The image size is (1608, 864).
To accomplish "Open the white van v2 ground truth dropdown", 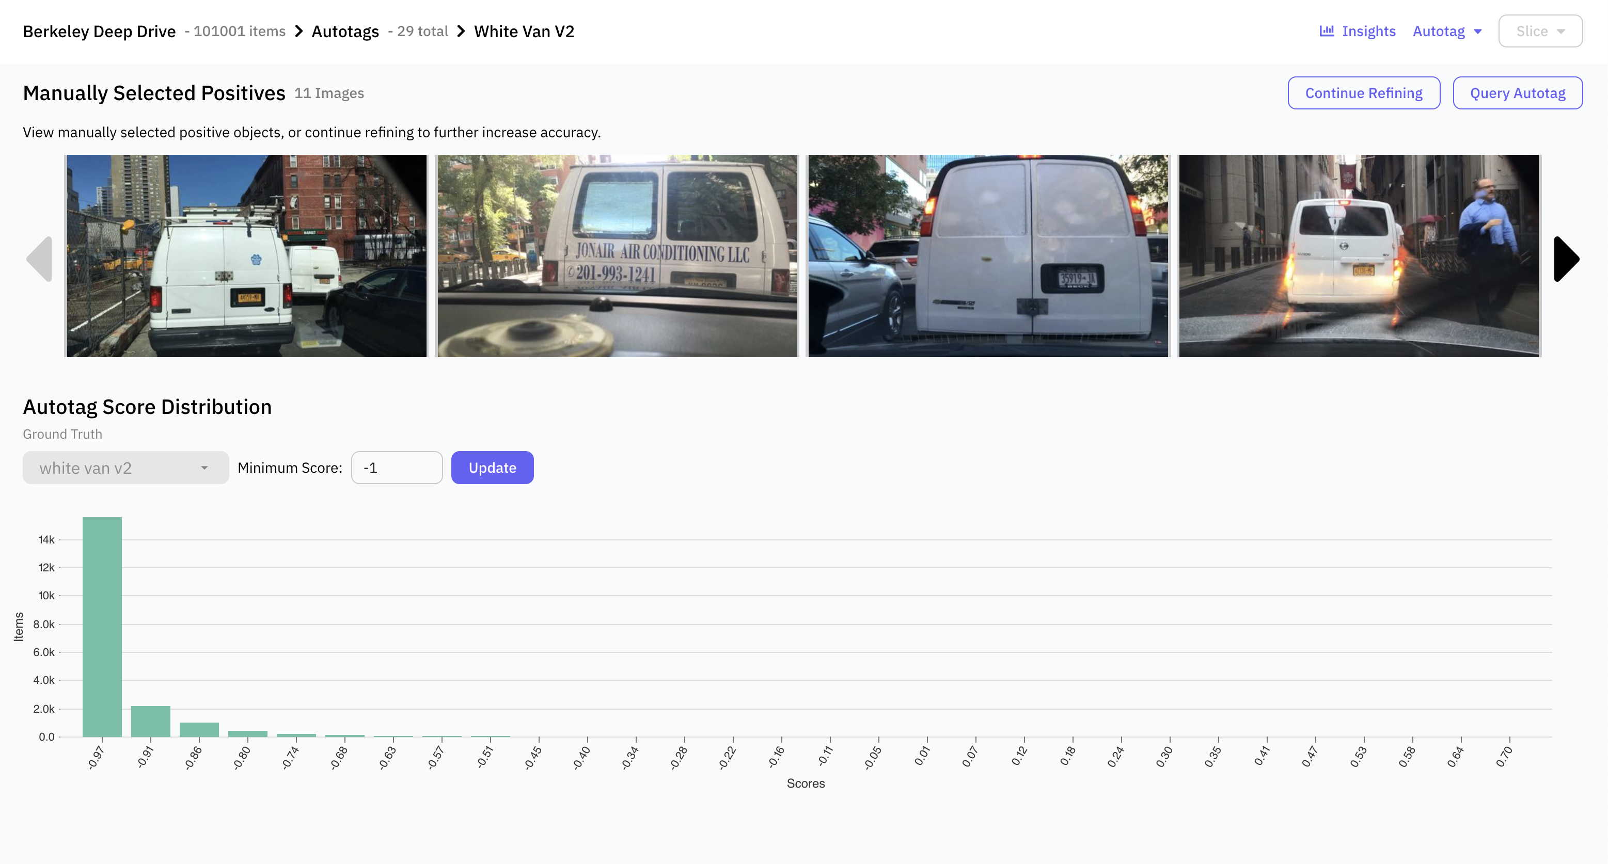I will [125, 467].
